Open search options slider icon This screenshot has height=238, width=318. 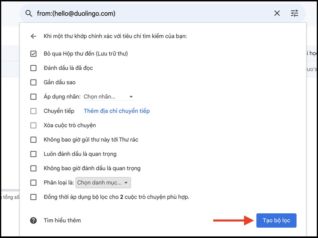tap(295, 14)
